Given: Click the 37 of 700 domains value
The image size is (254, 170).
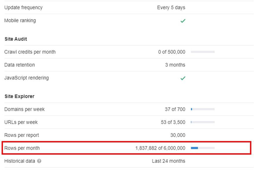Looking at the screenshot, I should (175, 109).
